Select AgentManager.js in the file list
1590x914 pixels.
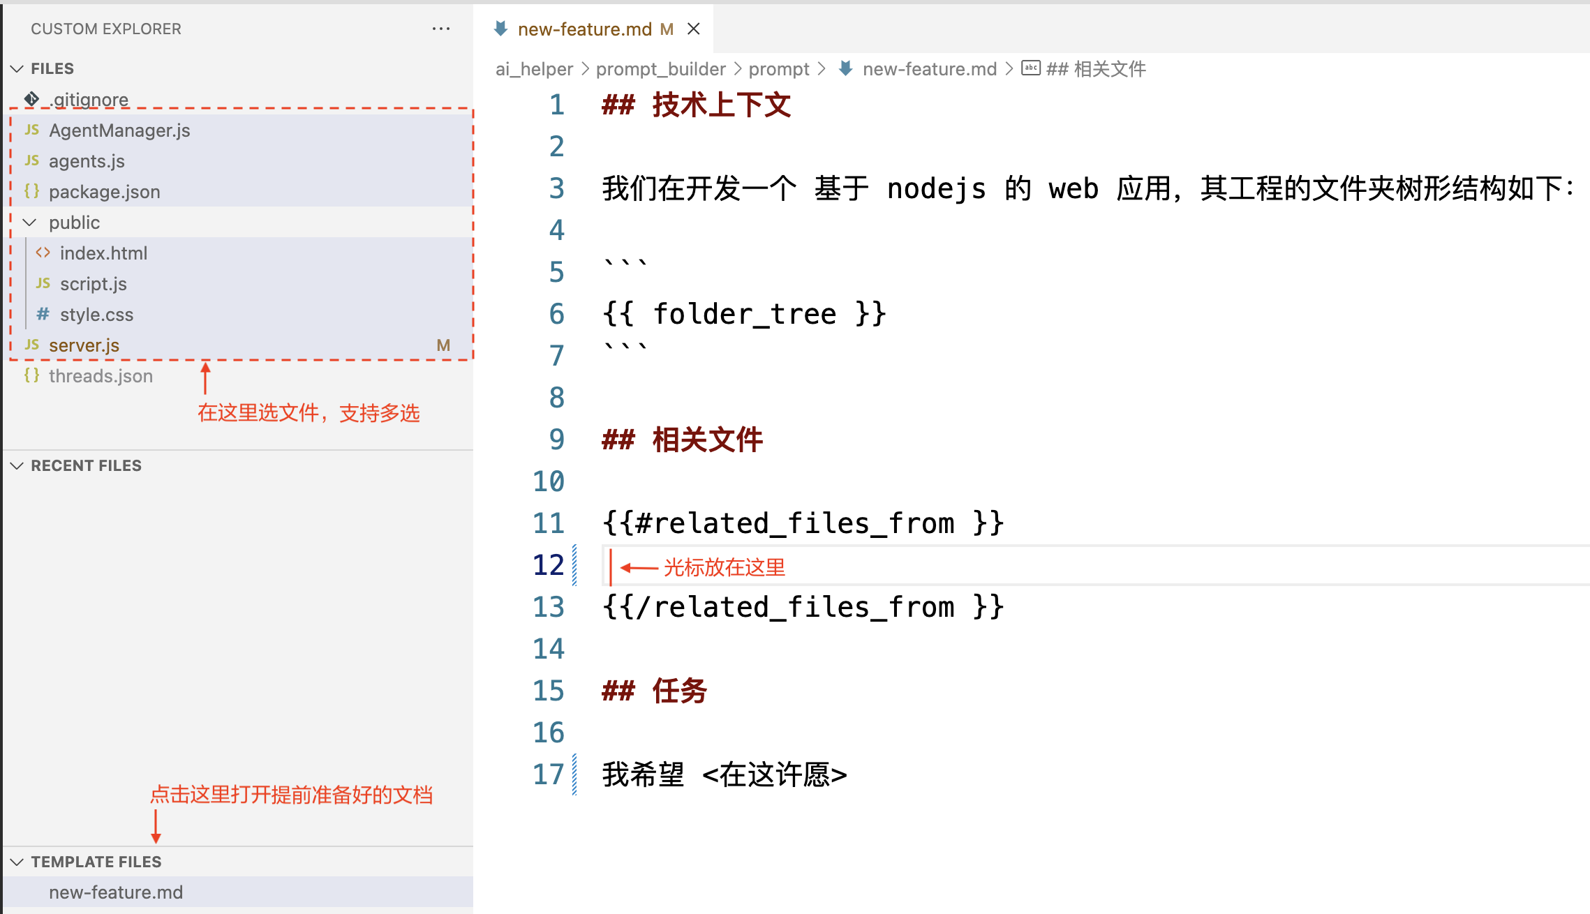coord(238,130)
